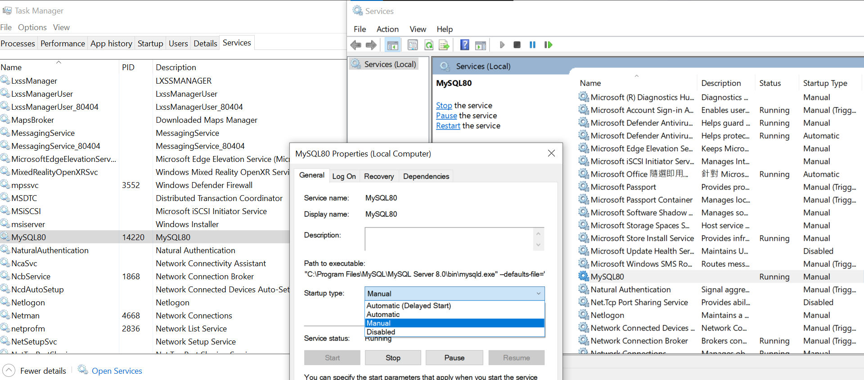Open the Help menu in Services
864x380 pixels.
tap(445, 29)
